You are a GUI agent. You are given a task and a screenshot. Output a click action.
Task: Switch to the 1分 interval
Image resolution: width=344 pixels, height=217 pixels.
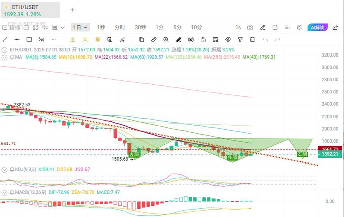[x=159, y=27]
